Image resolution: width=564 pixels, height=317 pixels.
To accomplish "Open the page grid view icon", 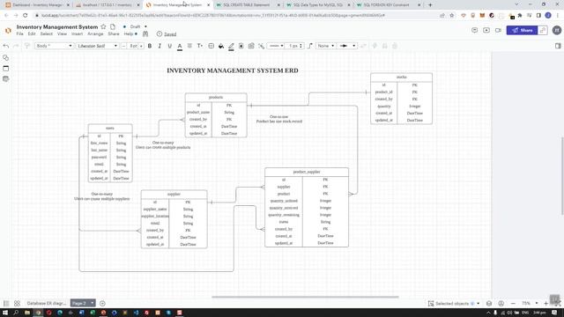I will pyautogui.click(x=17, y=303).
